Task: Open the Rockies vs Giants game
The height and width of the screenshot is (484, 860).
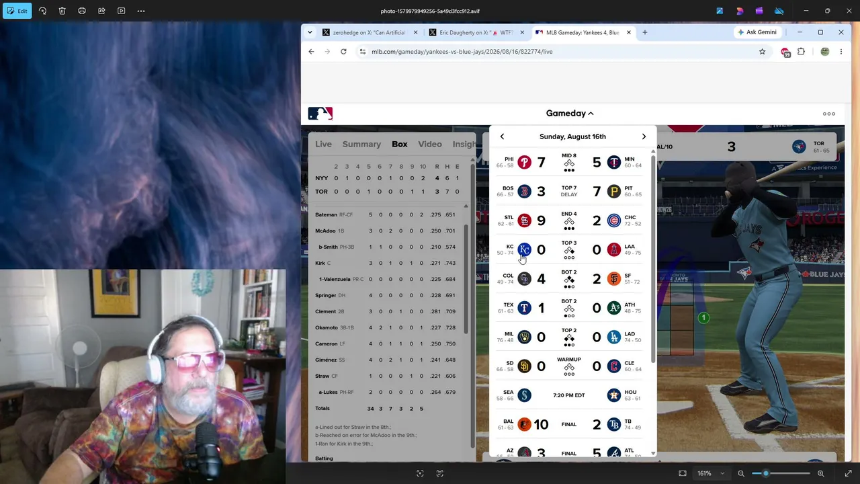Action: (x=569, y=278)
